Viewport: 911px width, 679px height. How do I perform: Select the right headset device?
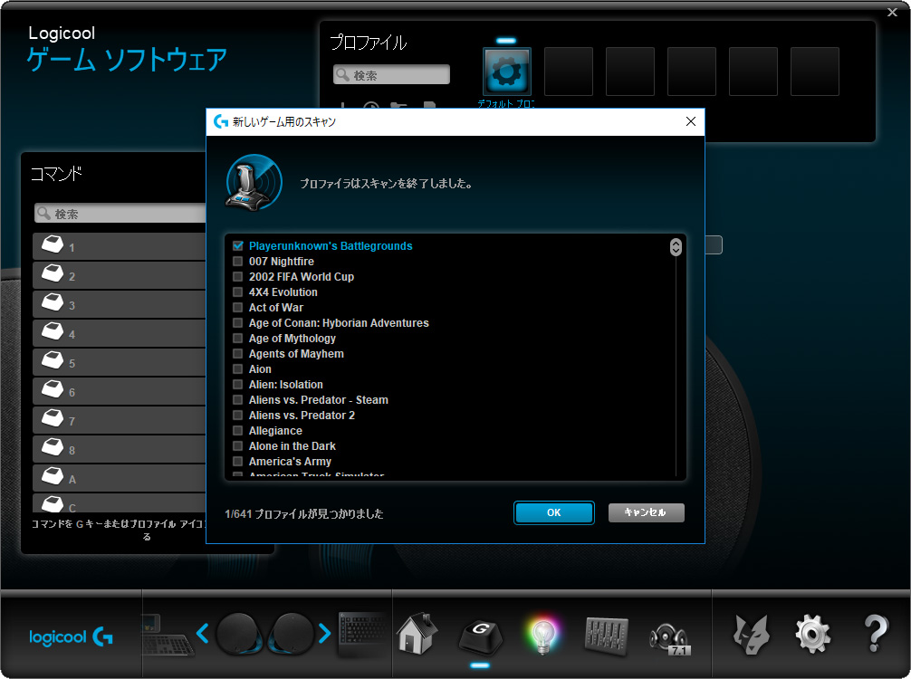tap(292, 634)
